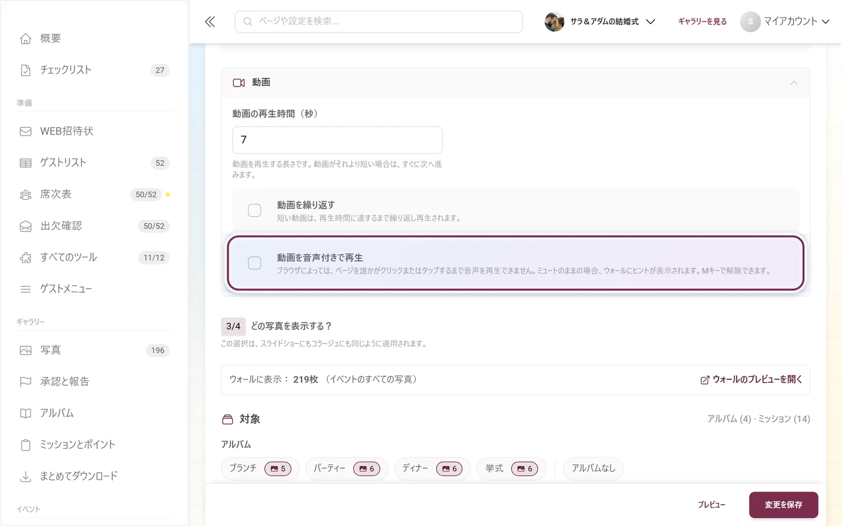
Task: Click the 対象 section heading
Action: tap(250, 420)
